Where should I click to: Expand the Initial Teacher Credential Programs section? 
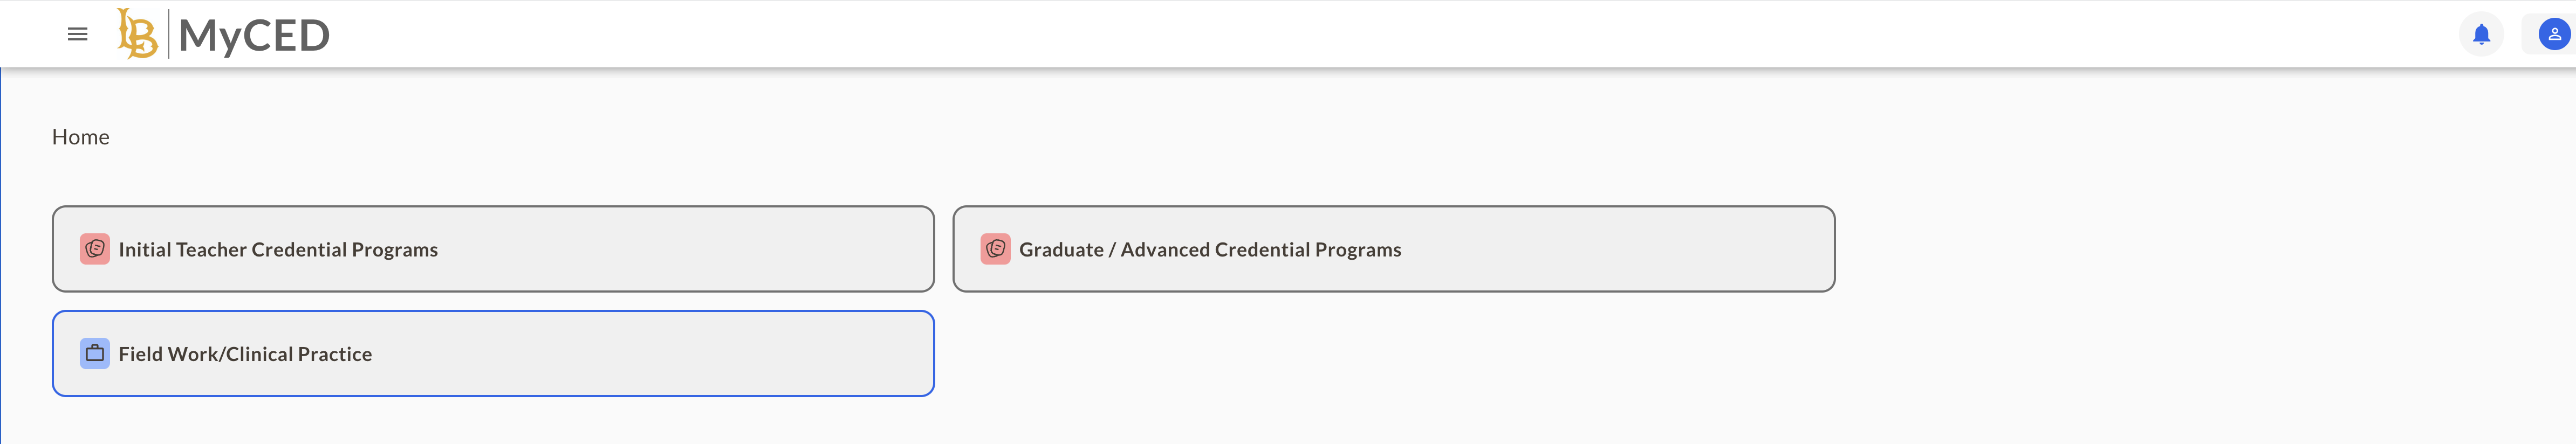tap(493, 249)
